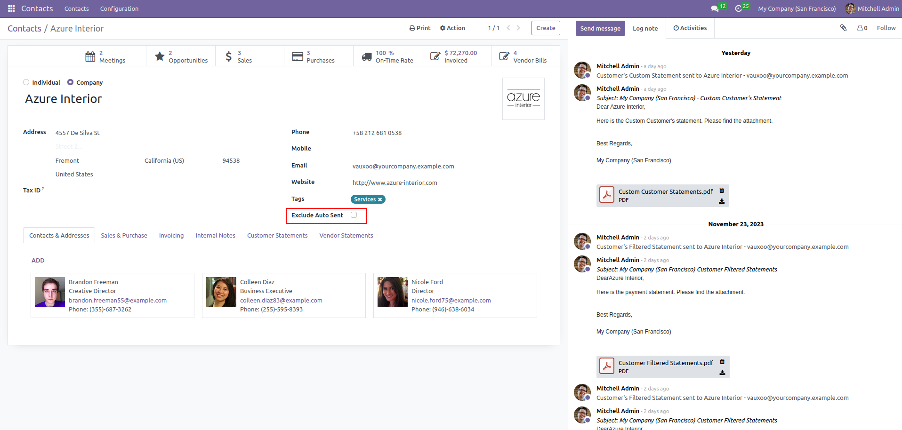Screen dimensions: 902x430
Task: Click the Azure Interior logo image
Action: click(x=523, y=99)
